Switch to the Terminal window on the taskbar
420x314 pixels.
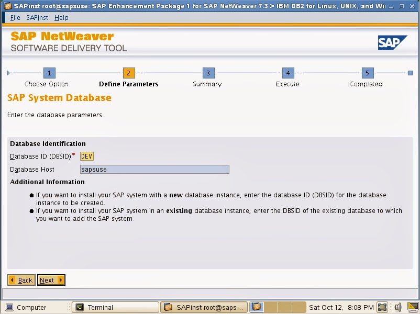tap(115, 307)
